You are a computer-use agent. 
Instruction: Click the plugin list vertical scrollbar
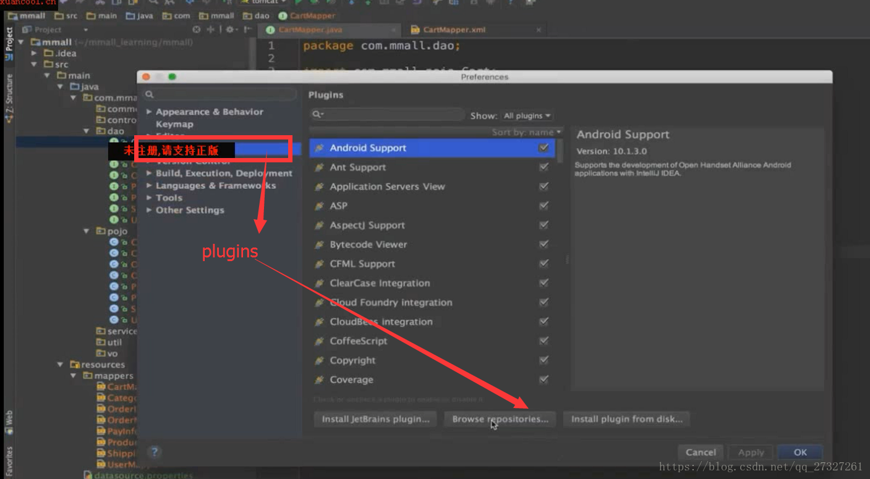pos(560,150)
